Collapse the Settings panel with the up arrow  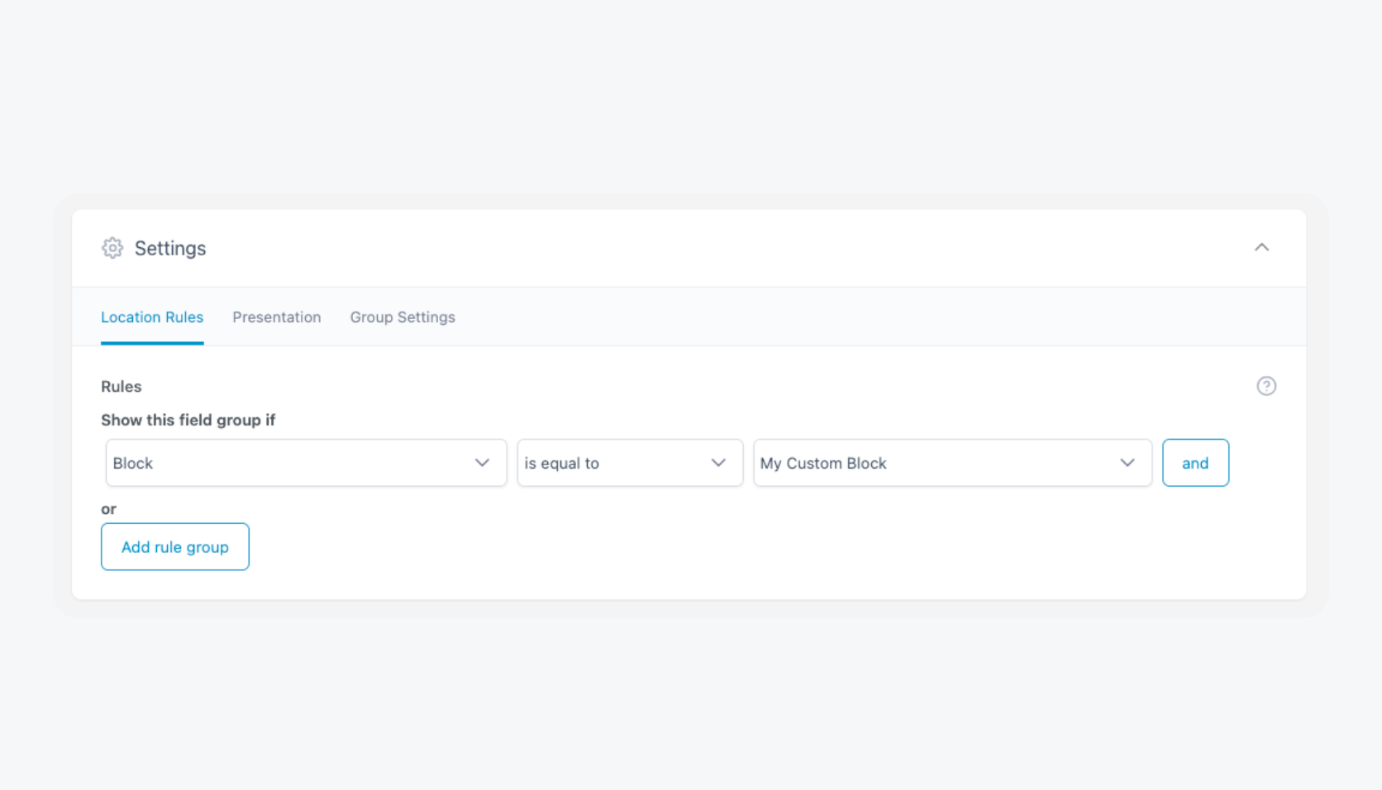pyautogui.click(x=1261, y=247)
